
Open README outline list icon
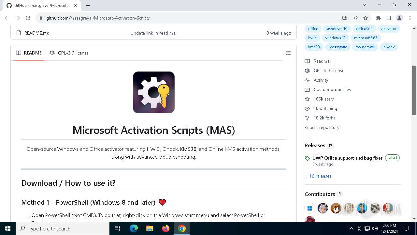pos(288,53)
